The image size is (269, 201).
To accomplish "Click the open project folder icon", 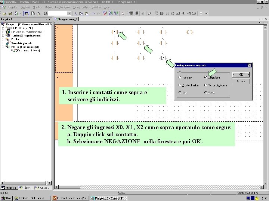I will (x=4, y=13).
